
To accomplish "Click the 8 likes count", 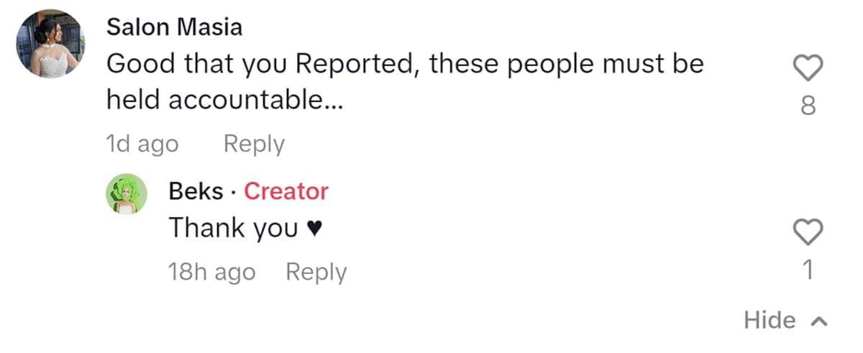I will tap(808, 106).
